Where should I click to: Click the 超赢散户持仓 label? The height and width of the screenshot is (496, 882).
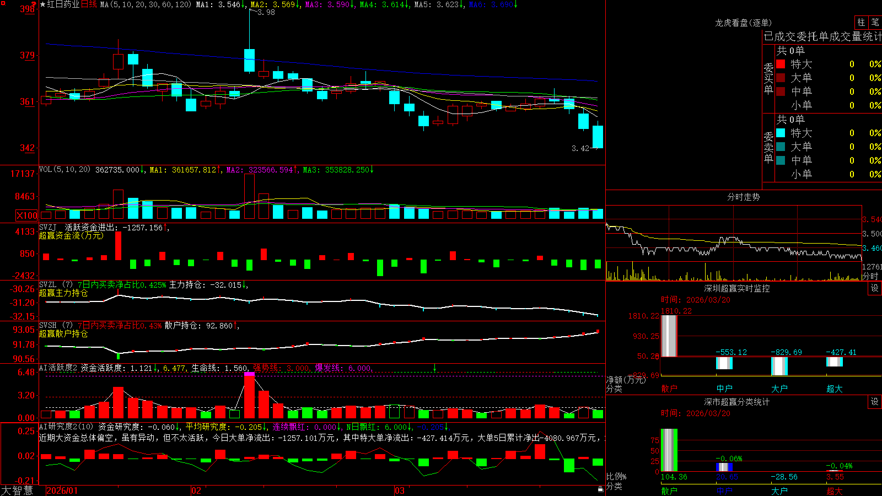[x=63, y=333]
